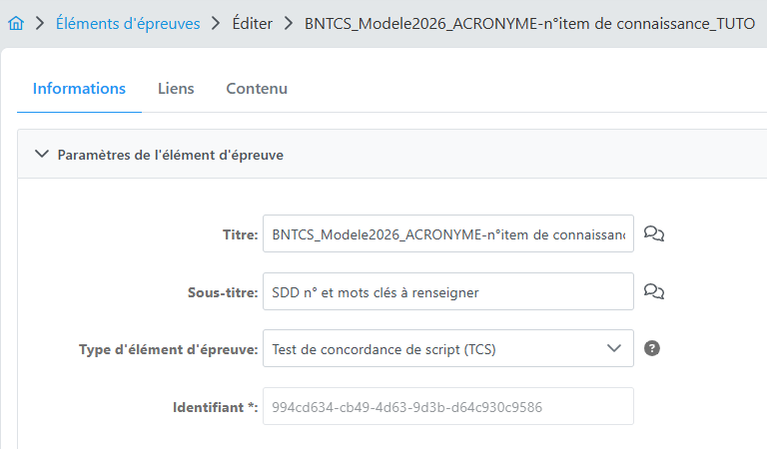Click the speech bubble icon beside Titre

point(654,234)
